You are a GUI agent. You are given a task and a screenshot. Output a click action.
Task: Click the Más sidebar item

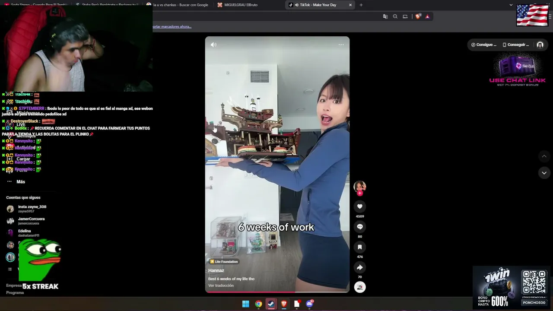click(x=21, y=182)
